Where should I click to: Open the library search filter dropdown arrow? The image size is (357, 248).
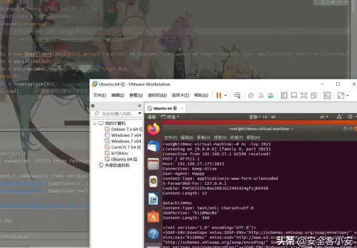tap(140, 113)
